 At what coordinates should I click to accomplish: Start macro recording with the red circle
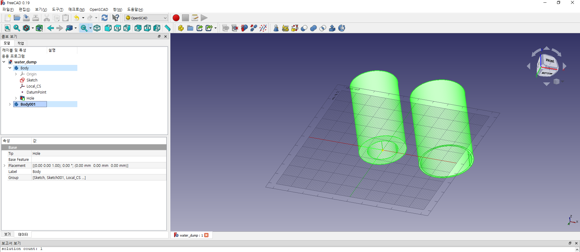point(176,18)
